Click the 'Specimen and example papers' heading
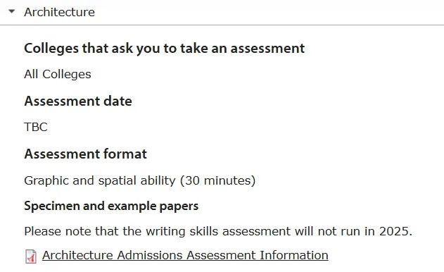Screen dimensions: 444x272 [x=111, y=206]
